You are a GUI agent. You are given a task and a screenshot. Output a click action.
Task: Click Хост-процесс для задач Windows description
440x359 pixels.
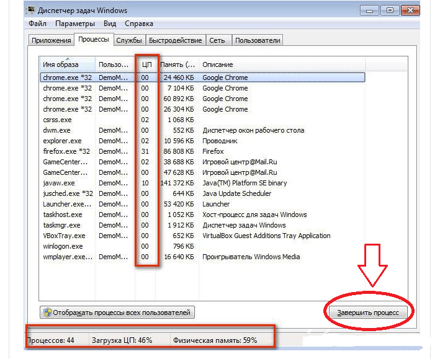coord(254,215)
